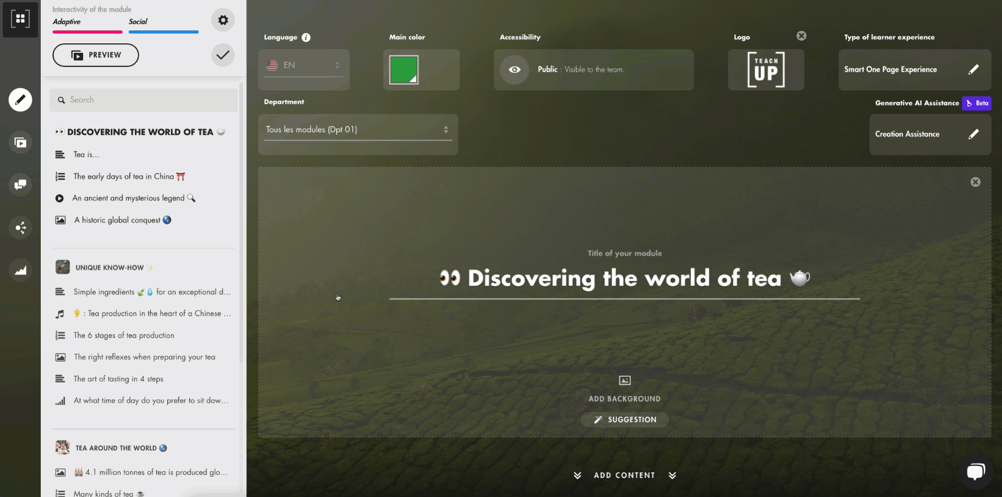Open the comments sidebar icon

20,185
